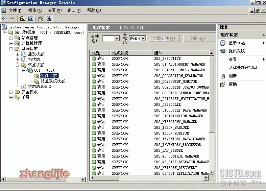Click the 提供反馈 globe icon
The height and width of the screenshot is (191, 266).
223,51
